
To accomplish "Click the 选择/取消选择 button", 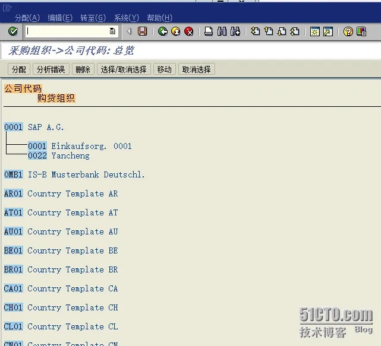I will click(124, 69).
